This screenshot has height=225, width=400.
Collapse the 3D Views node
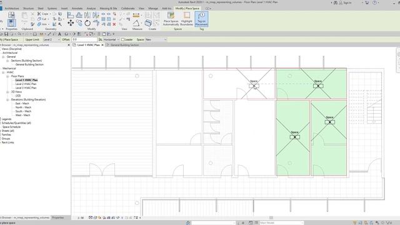point(7,92)
